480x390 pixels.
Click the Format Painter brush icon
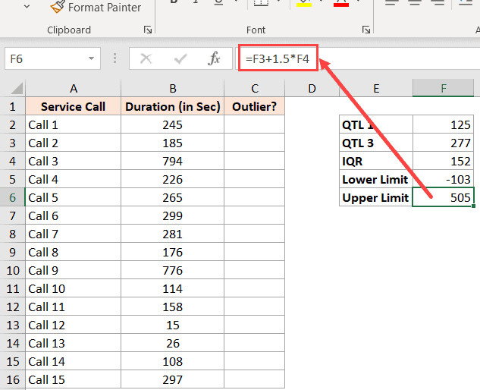click(57, 8)
